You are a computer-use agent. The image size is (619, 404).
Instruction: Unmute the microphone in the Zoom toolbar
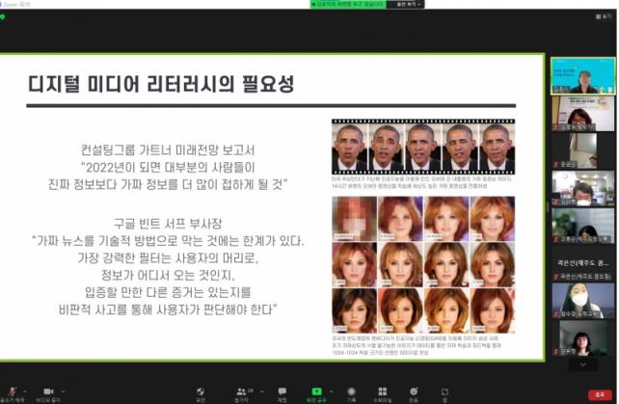coord(11,390)
